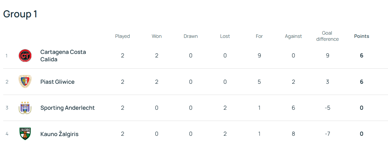Click the Piast Gliwice crest icon
This screenshot has width=388, height=146.
tap(25, 82)
